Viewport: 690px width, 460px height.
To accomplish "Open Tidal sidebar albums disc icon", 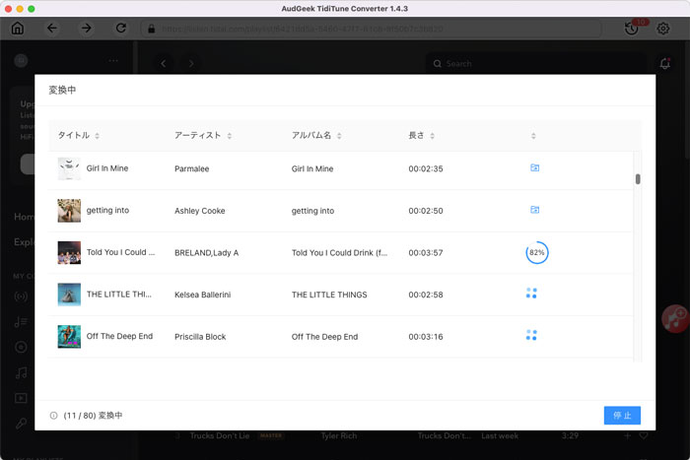I will [x=21, y=347].
